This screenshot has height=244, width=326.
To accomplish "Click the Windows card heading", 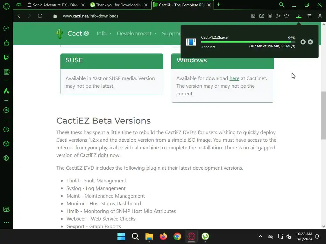I will point(191,60).
